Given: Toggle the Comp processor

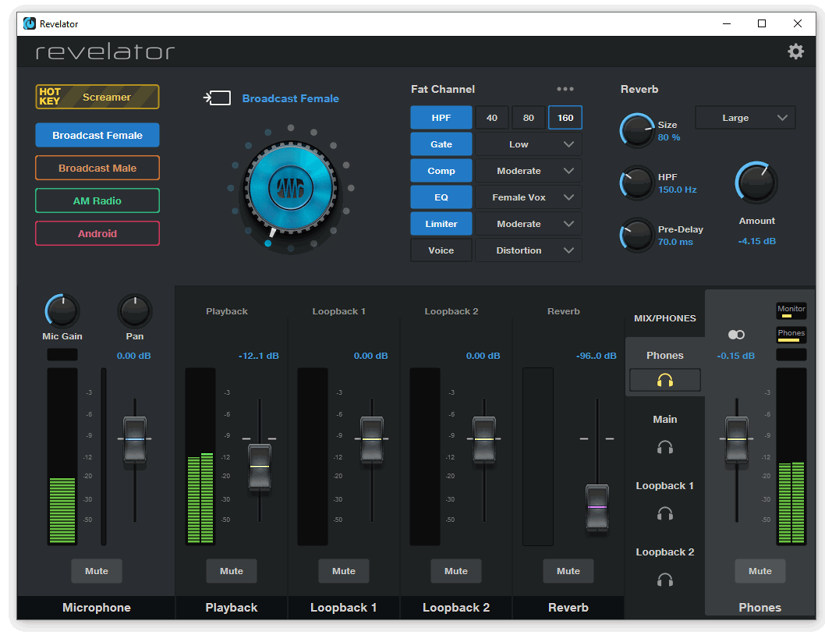Looking at the screenshot, I should point(441,171).
